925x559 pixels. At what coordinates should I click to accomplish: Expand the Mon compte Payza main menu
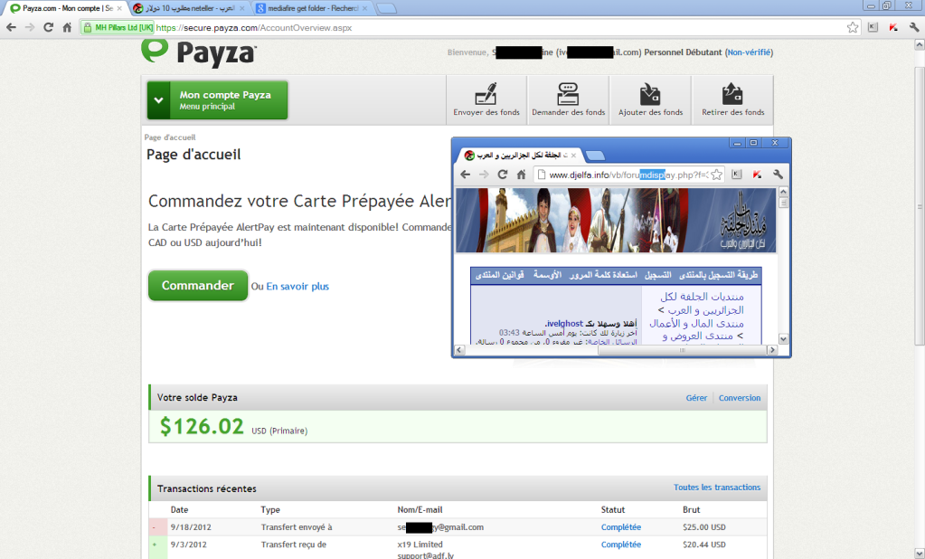tap(217, 100)
